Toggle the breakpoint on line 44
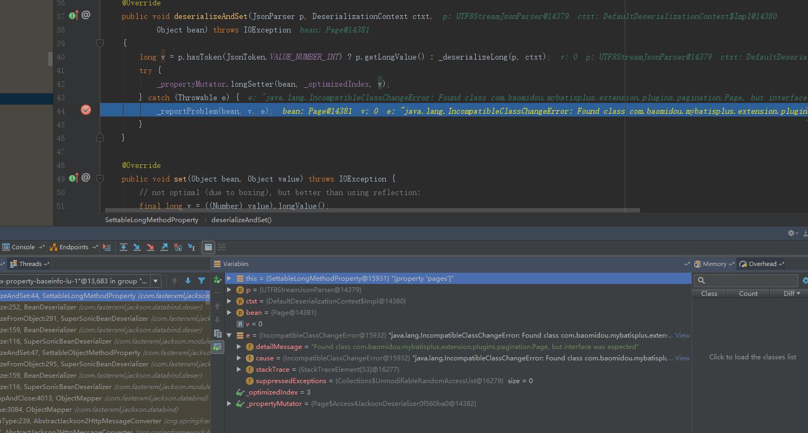Viewport: 808px width, 433px height. click(86, 111)
